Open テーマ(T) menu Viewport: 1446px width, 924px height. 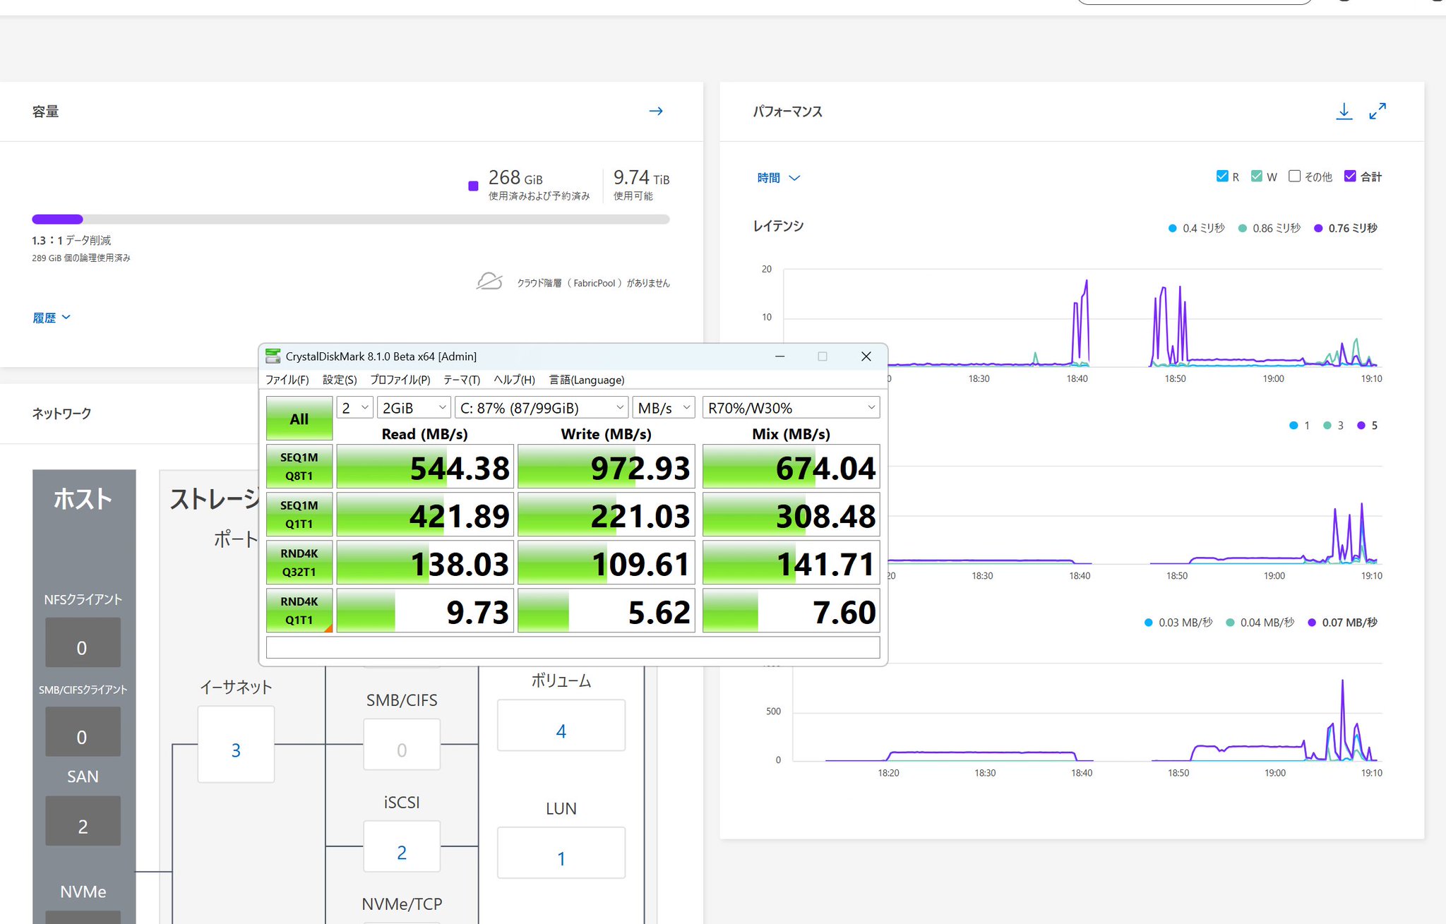click(x=462, y=380)
